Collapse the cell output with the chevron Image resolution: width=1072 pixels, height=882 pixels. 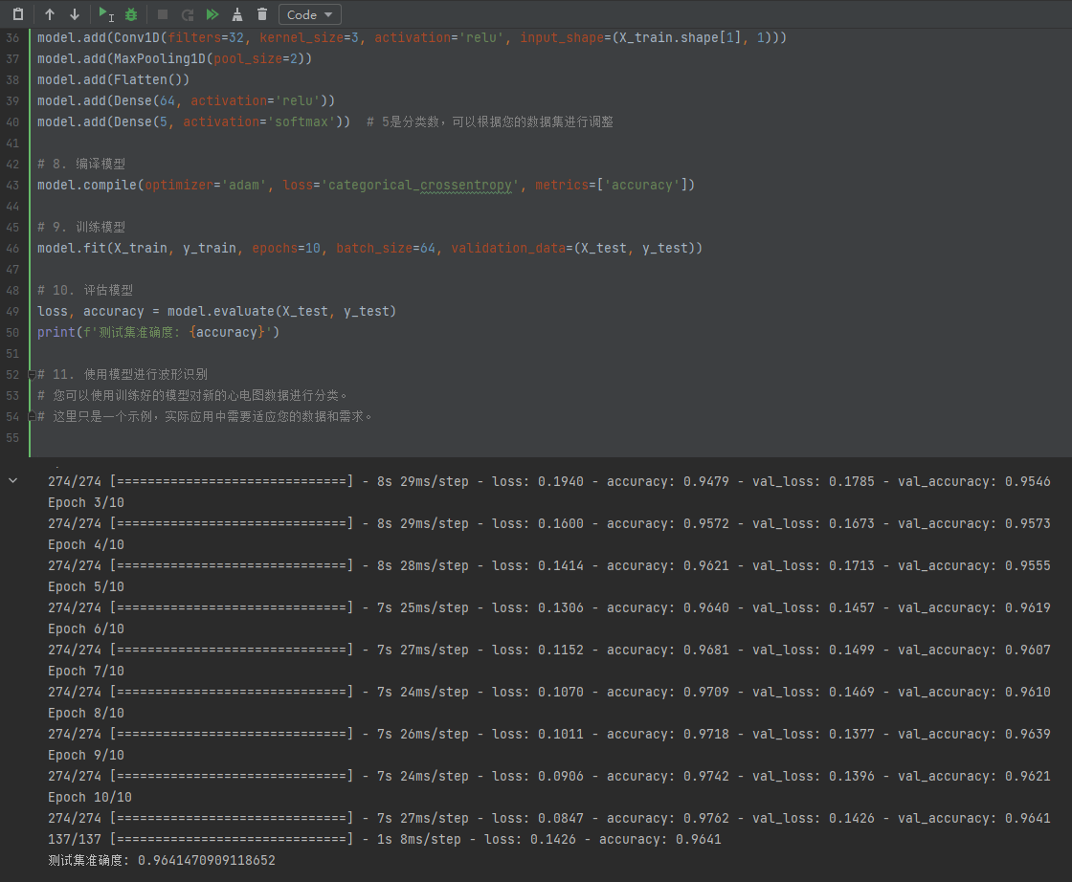(12, 481)
